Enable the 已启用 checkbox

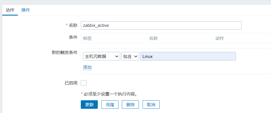tap(84, 83)
